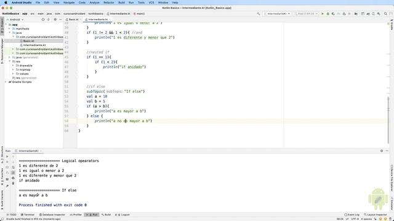Run the app with the green play icon
The image size is (394, 221).
(323, 14)
